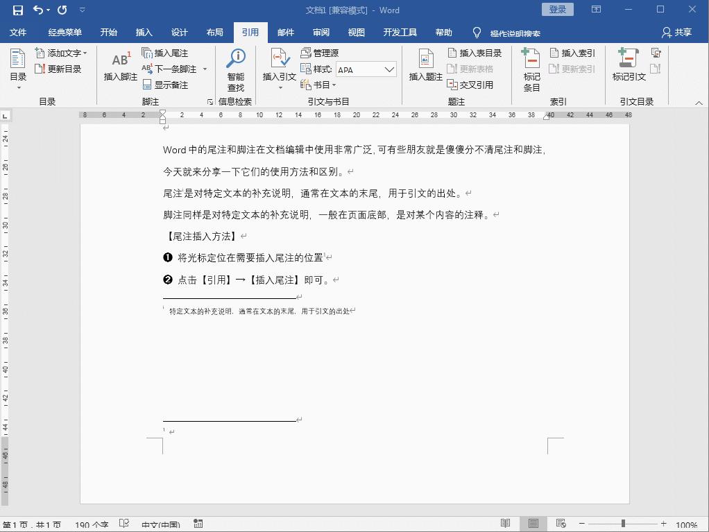
Task: Click 管理源 to manage sources
Action: 320,53
